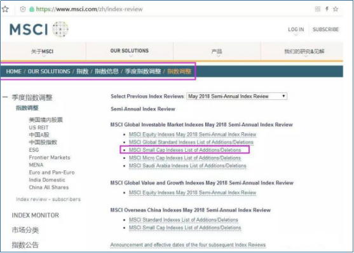Image resolution: width=354 pixels, height=253 pixels.
Task: Click 指数 in breadcrumb
Action: [x=82, y=71]
